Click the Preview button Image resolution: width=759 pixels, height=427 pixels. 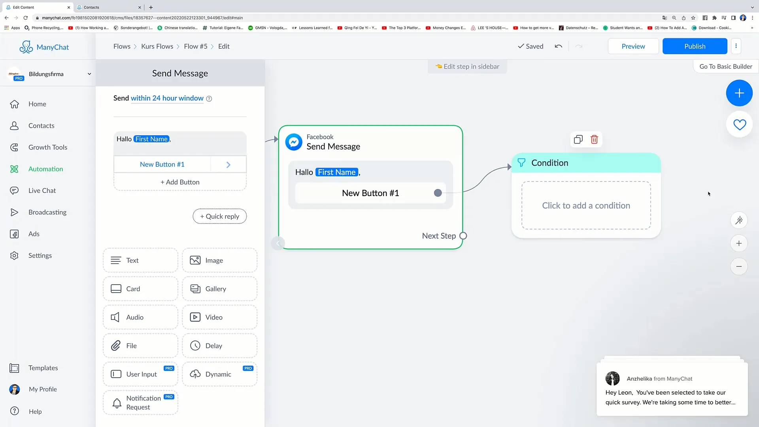tap(633, 46)
